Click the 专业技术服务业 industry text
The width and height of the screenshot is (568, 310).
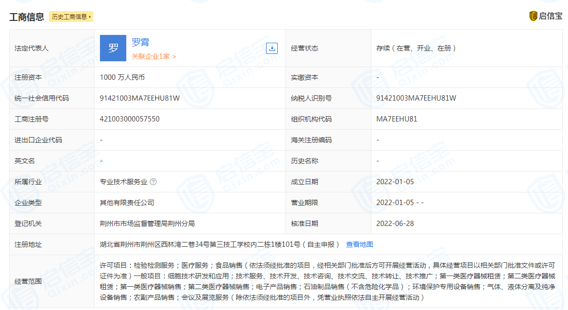point(123,182)
